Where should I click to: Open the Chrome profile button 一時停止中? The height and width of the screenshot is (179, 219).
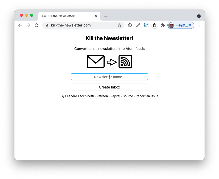[181, 25]
